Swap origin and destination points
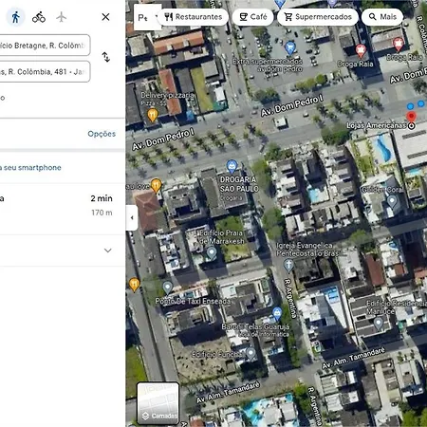427x427 pixels. [106, 57]
